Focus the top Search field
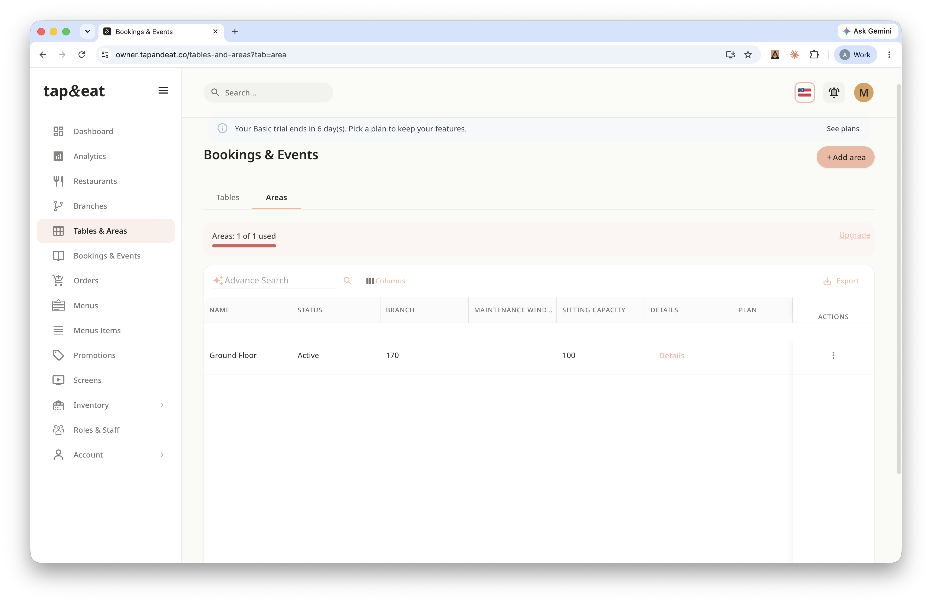 coord(268,93)
